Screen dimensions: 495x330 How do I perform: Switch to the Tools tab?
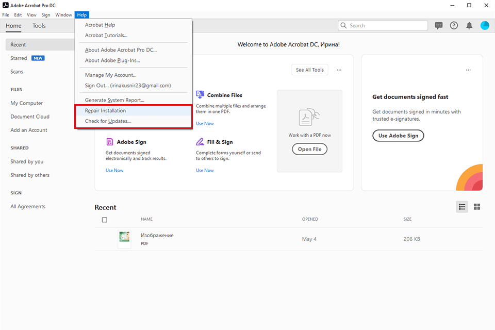39,25
